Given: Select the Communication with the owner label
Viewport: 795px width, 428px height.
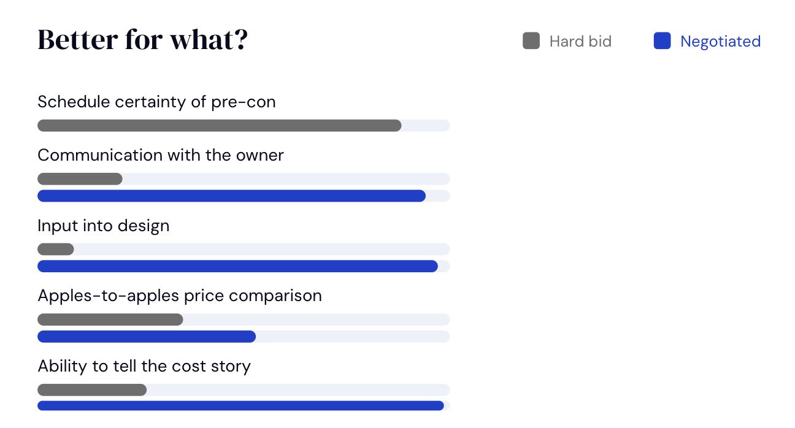Looking at the screenshot, I should point(161,155).
